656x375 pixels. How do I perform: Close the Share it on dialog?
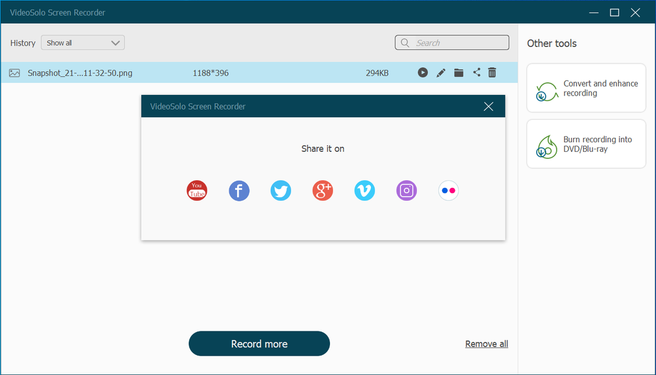pyautogui.click(x=488, y=106)
